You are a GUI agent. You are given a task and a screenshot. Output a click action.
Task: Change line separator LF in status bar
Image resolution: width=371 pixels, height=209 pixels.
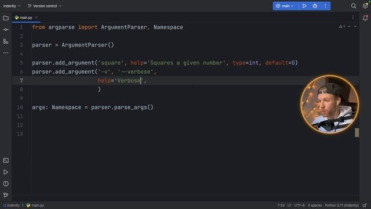pyautogui.click(x=289, y=205)
